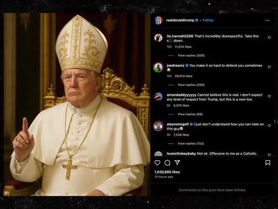Expand View replies (300)

(x=190, y=56)
